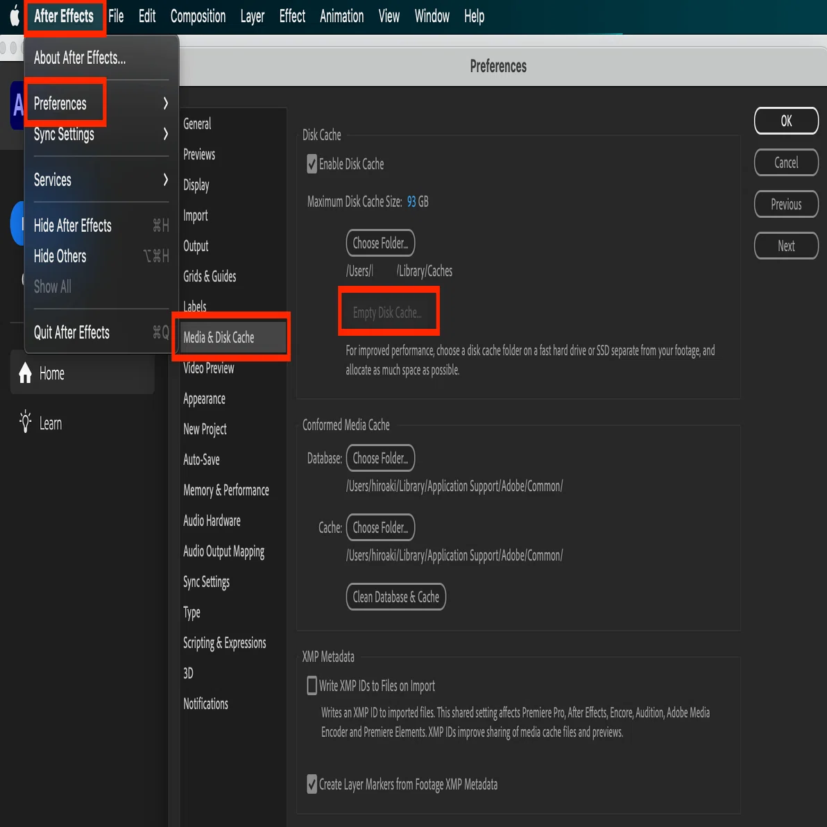Select Quit After Effects
This screenshot has height=827, width=827.
(101, 332)
